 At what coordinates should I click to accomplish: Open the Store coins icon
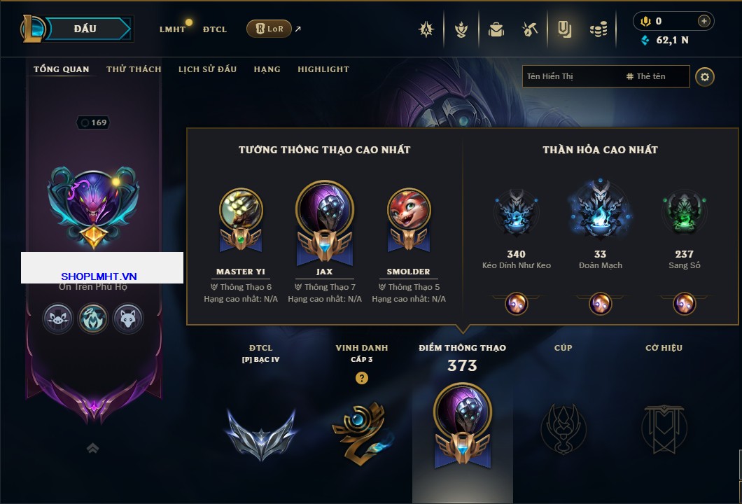(x=598, y=30)
